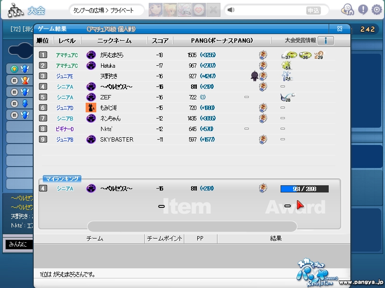Click the スコア column header
Screen dimensions: 385x288
pyautogui.click(x=160, y=41)
